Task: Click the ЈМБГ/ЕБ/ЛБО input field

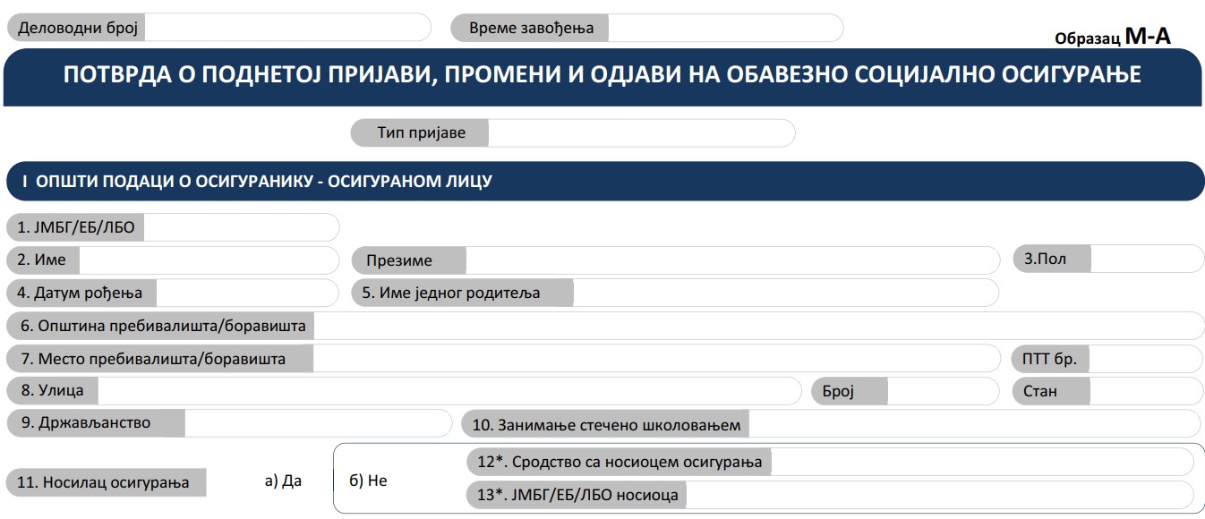Action: 242,227
